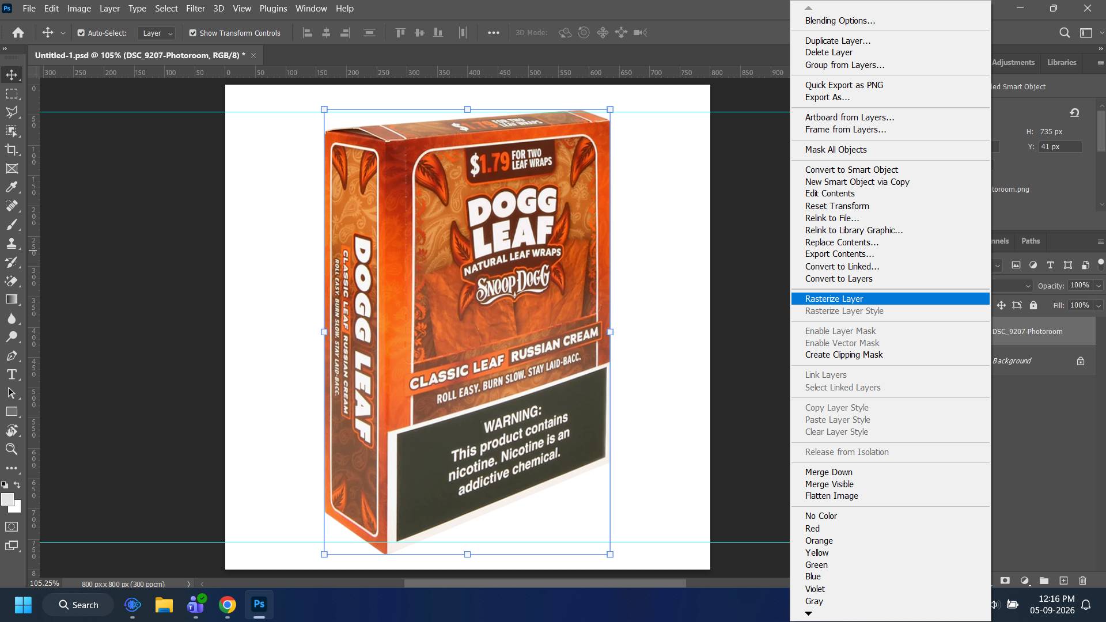Click the foreground color swatch
Screen dimensions: 1106x622
[x=7, y=499]
